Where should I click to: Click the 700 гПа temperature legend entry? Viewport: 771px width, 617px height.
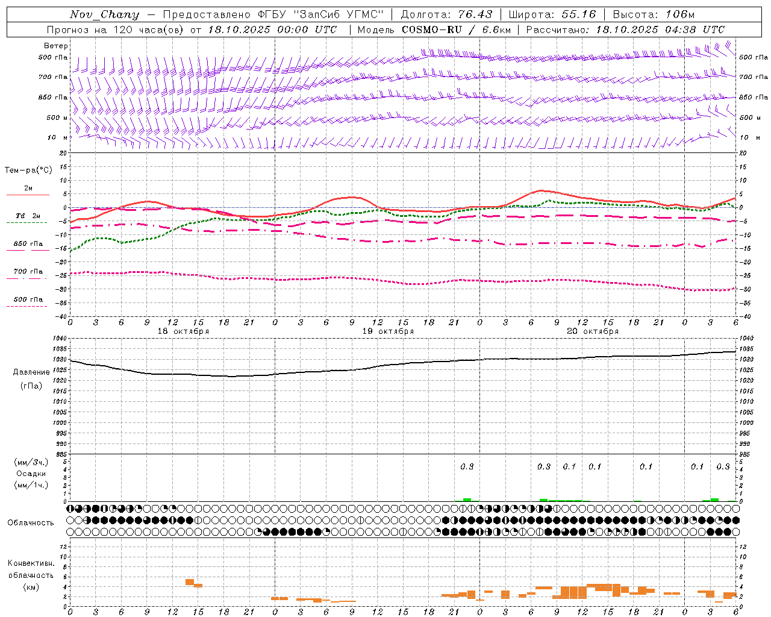(28, 272)
